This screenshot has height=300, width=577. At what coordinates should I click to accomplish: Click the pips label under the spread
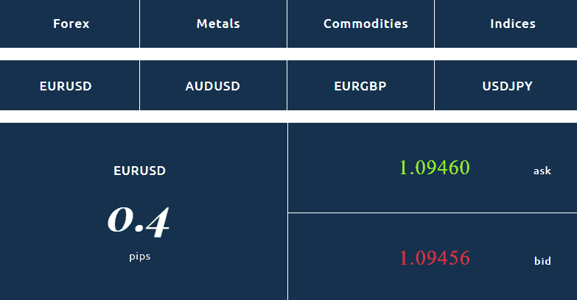140,257
